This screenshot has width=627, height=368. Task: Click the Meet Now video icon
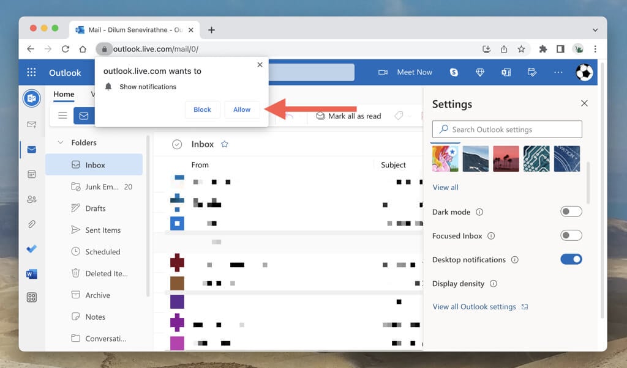pyautogui.click(x=383, y=72)
